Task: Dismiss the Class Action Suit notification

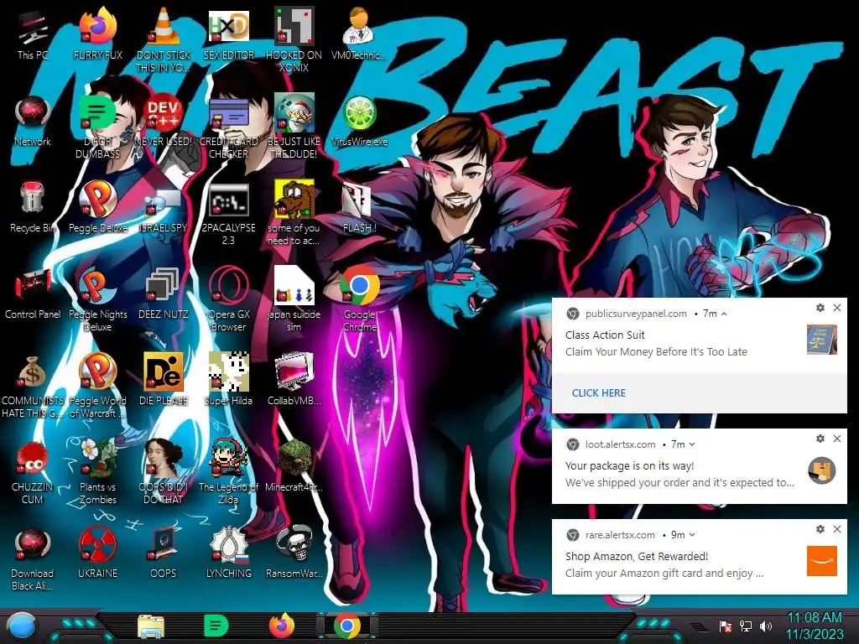Action: [x=837, y=308]
